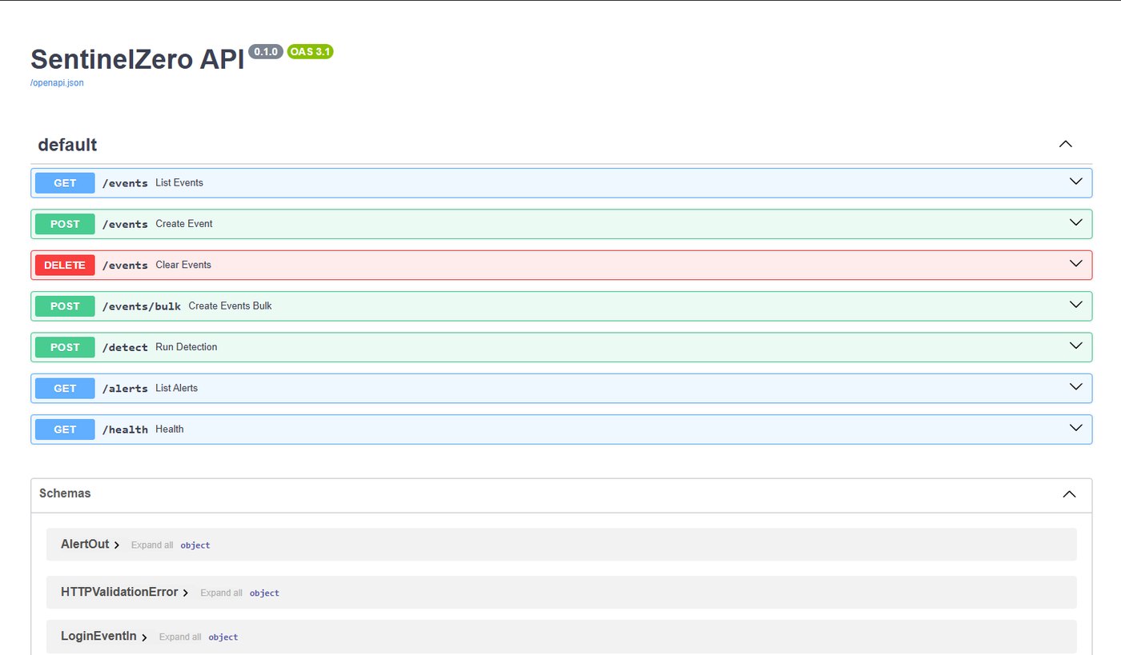1121x655 pixels.
Task: Click the POST badge for Create Event
Action: (65, 224)
